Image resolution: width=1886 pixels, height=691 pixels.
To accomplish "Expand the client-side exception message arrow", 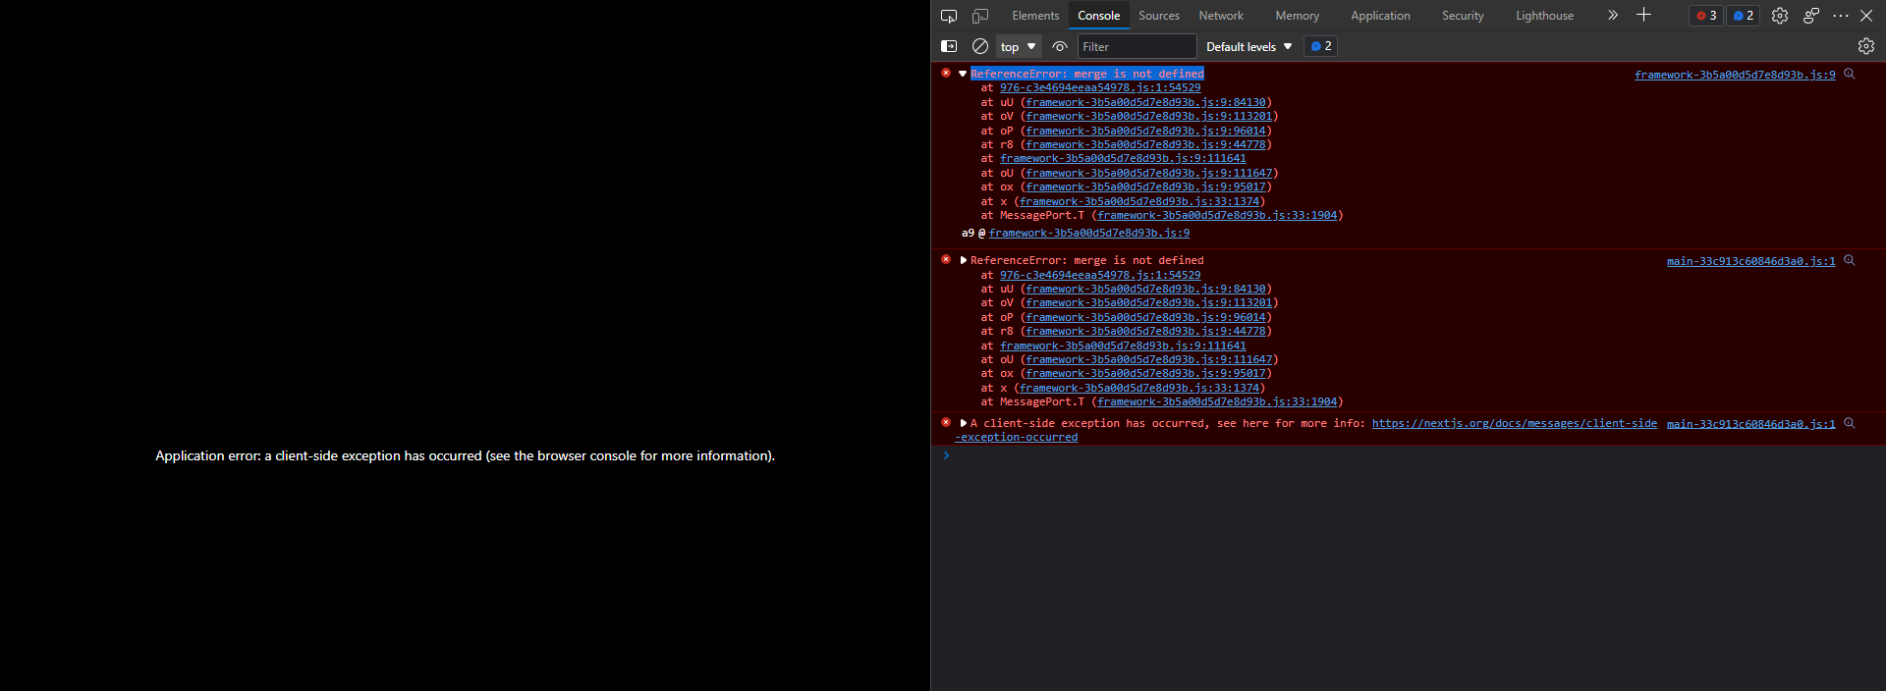I will point(963,423).
